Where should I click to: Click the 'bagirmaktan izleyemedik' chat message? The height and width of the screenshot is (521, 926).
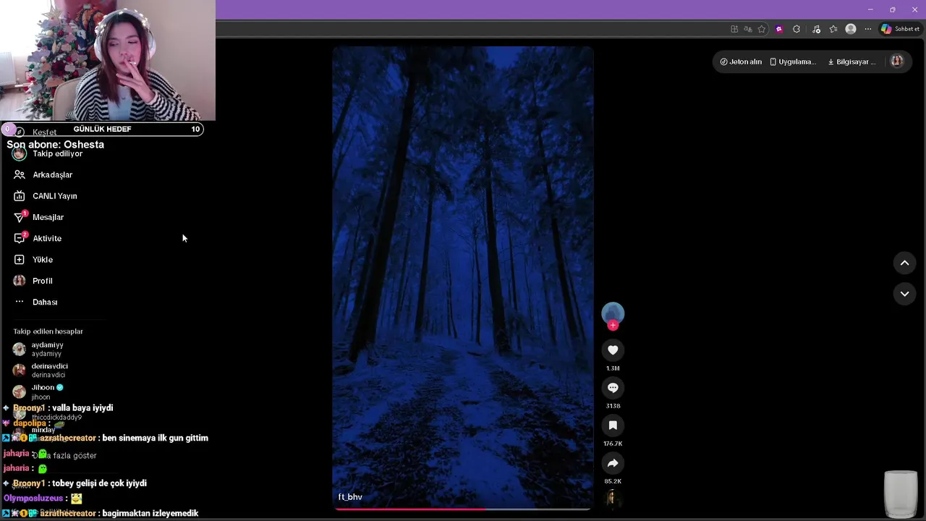pyautogui.click(x=150, y=514)
